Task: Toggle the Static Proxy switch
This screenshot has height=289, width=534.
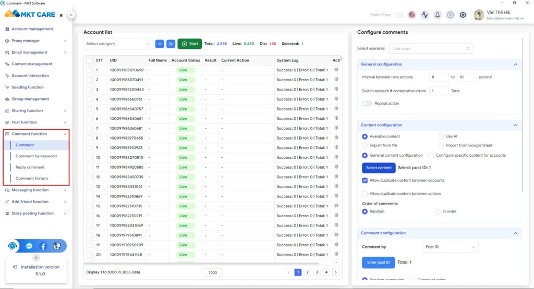Action: click(x=398, y=15)
